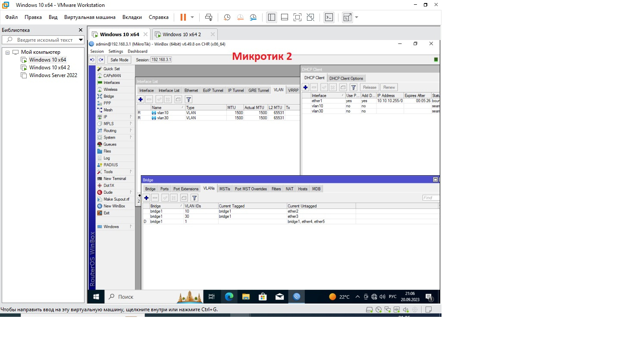
Task: Select ether1 row in DHCP Client
Action: pyautogui.click(x=370, y=101)
